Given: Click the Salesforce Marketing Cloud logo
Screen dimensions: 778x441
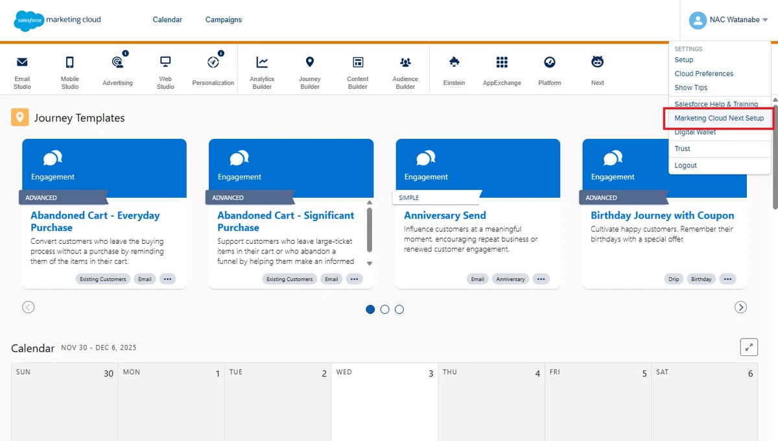Looking at the screenshot, I should (x=58, y=20).
